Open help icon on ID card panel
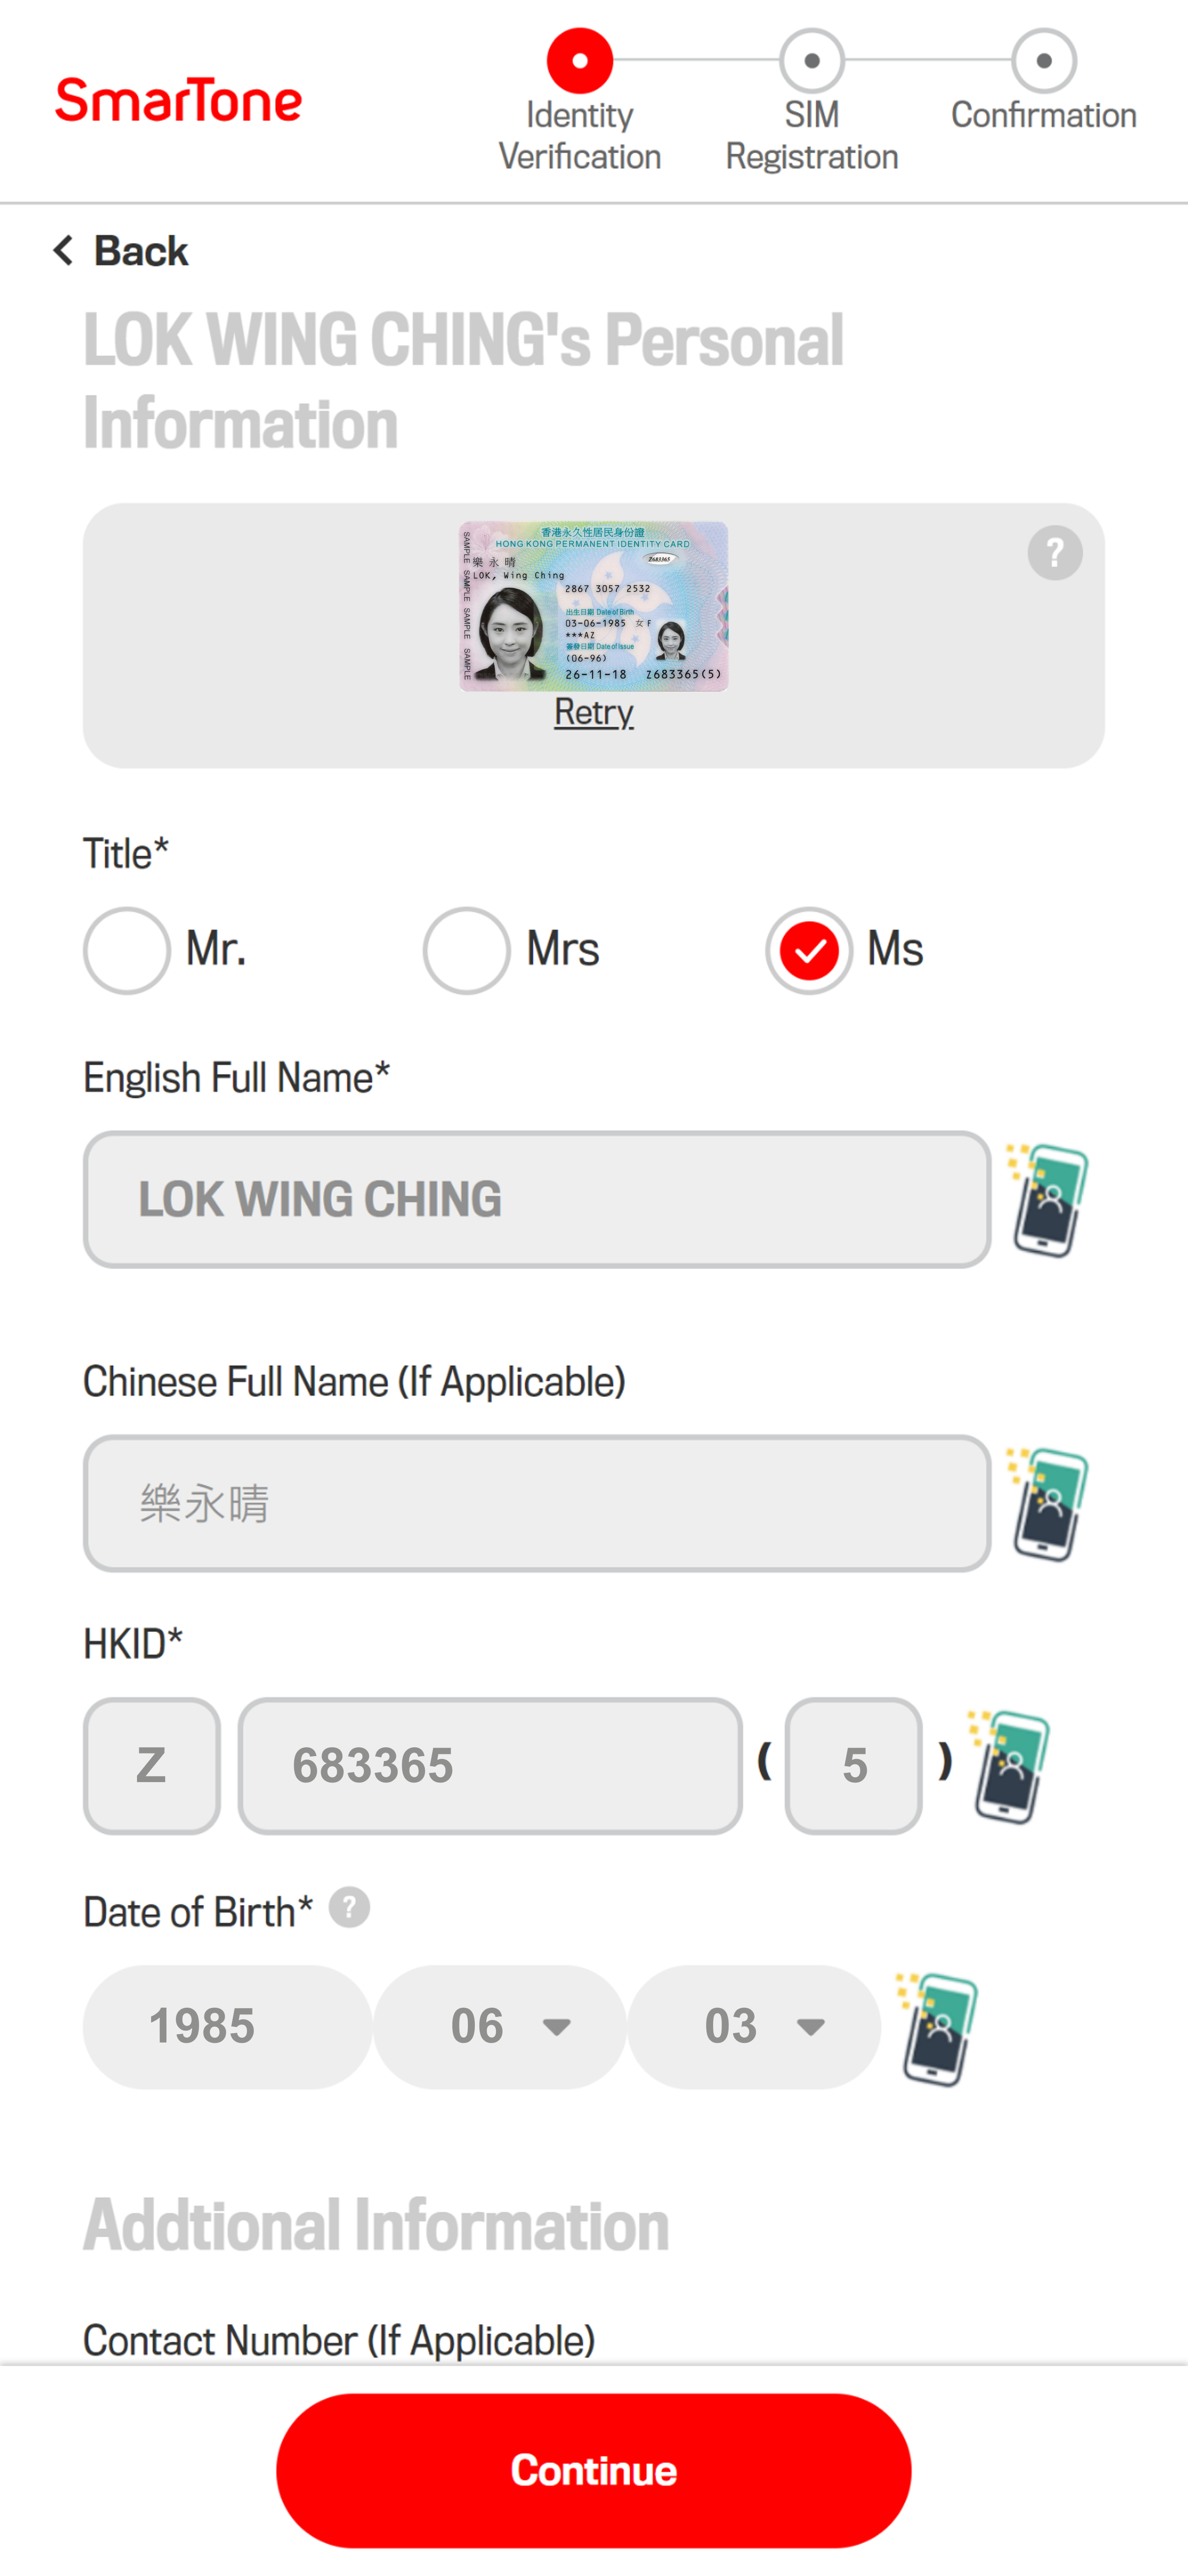The height and width of the screenshot is (2576, 1188). click(1055, 552)
